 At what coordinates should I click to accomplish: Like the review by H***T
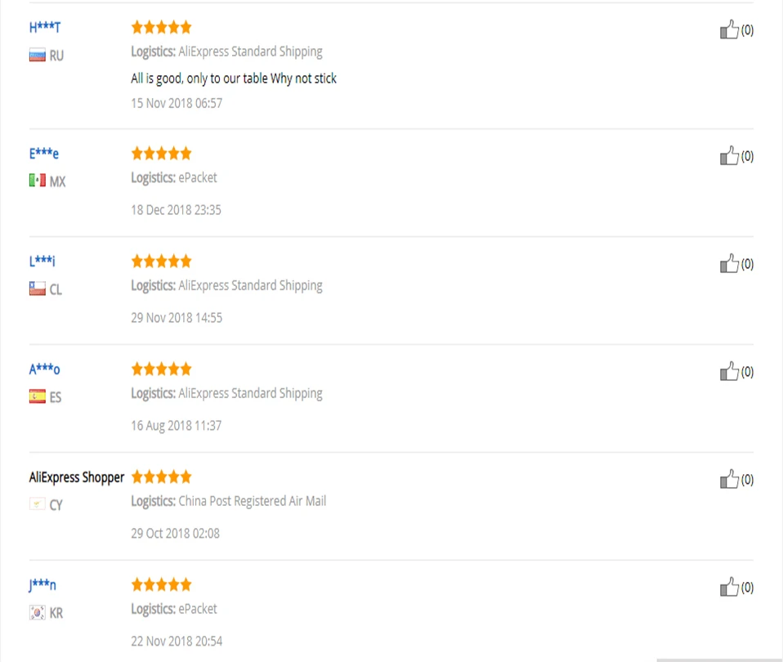tap(729, 29)
